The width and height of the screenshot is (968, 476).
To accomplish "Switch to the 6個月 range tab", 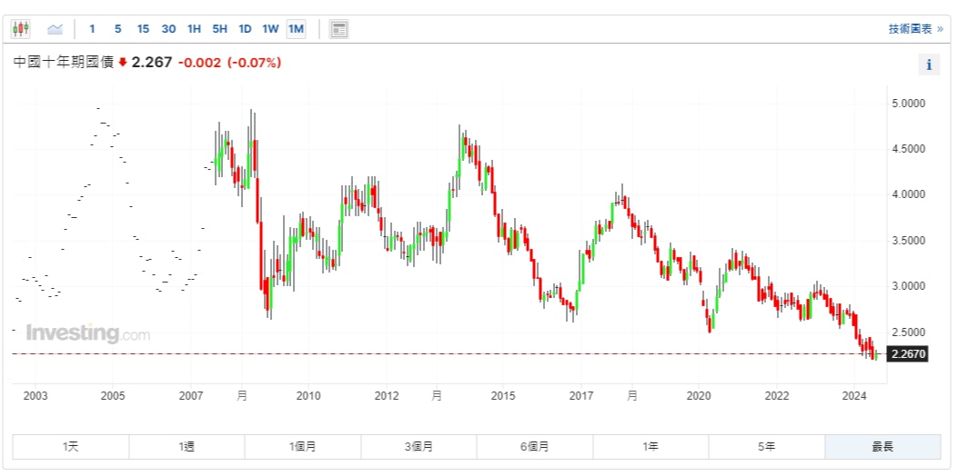I will tap(535, 447).
